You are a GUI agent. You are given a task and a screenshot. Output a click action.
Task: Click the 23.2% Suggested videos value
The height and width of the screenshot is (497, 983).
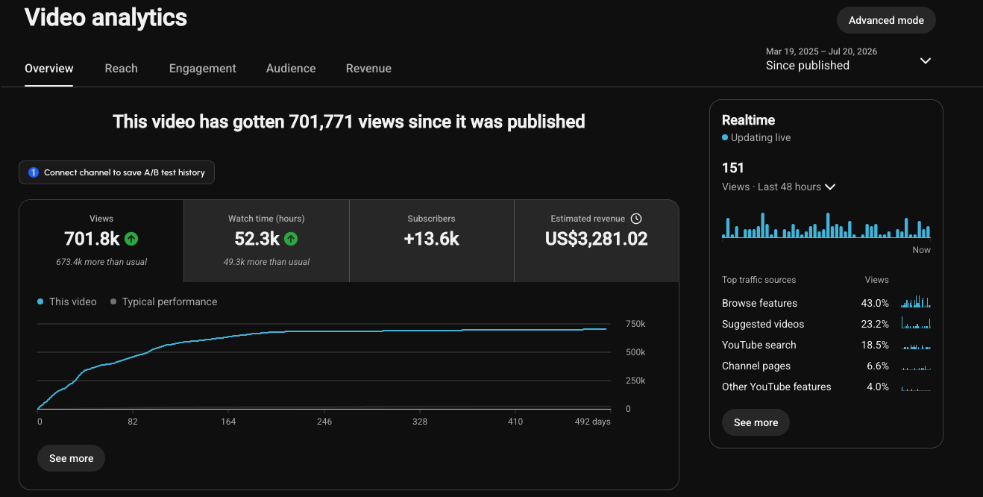[x=875, y=324]
